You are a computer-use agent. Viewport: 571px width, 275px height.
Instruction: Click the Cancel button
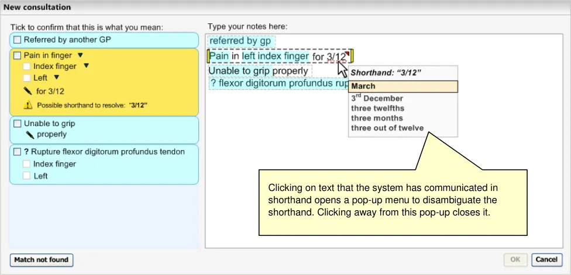coord(546,259)
